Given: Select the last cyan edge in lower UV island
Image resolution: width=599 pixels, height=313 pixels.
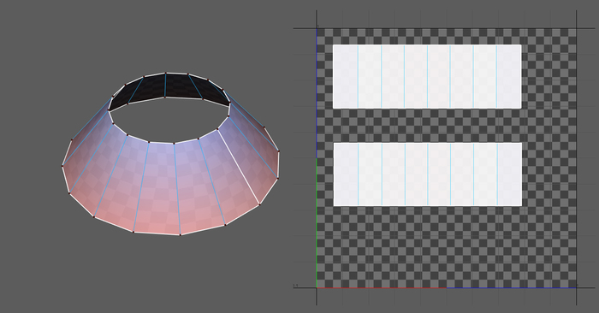Looking at the screenshot, I should tap(497, 174).
